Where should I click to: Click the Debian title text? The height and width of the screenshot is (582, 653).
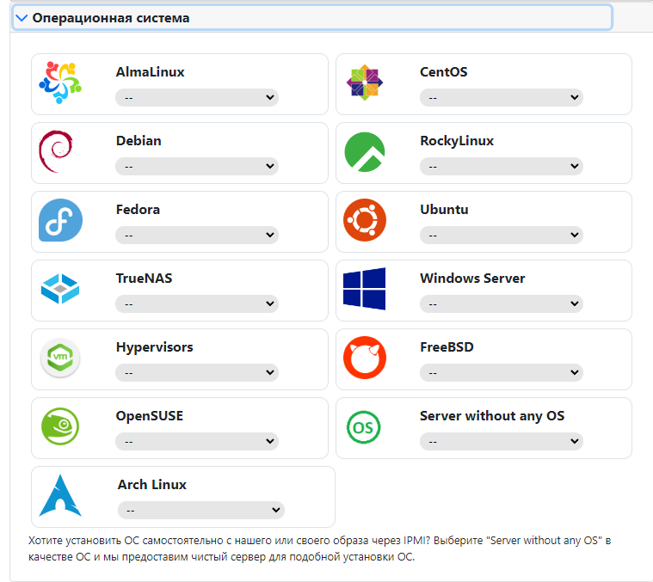139,141
